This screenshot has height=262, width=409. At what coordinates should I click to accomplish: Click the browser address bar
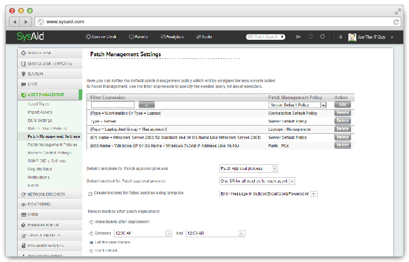(218, 22)
